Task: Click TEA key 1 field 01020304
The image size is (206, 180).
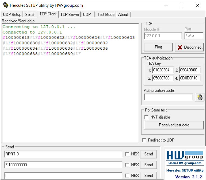Action: pyautogui.click(x=163, y=70)
